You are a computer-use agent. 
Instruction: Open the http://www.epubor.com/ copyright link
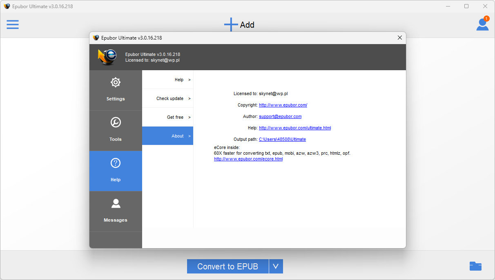tap(283, 105)
